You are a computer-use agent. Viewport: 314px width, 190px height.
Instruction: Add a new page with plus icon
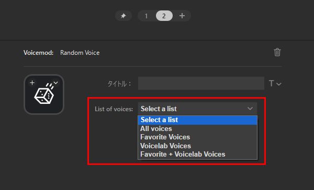coord(182,16)
